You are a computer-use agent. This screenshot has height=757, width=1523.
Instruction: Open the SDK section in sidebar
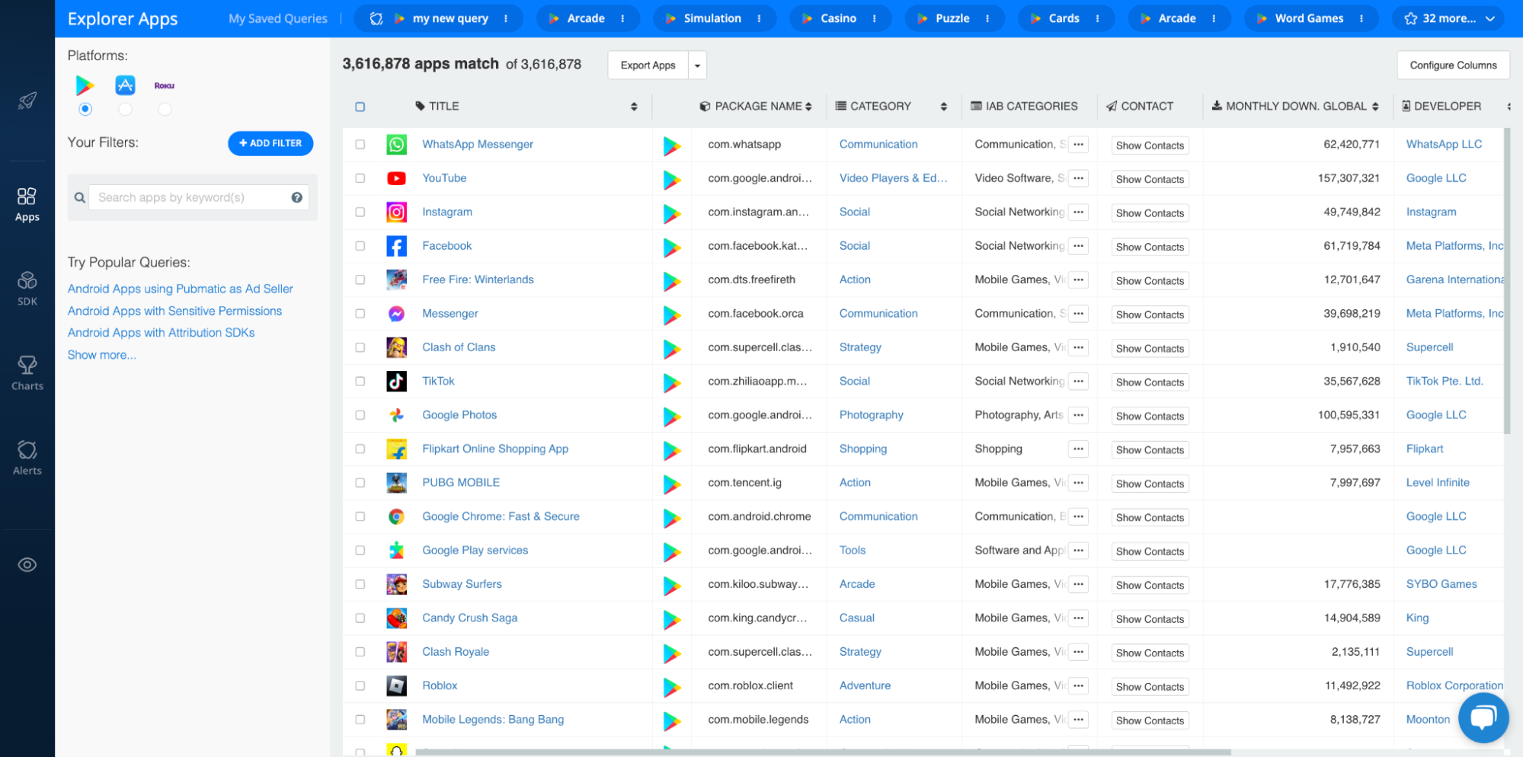pos(27,289)
